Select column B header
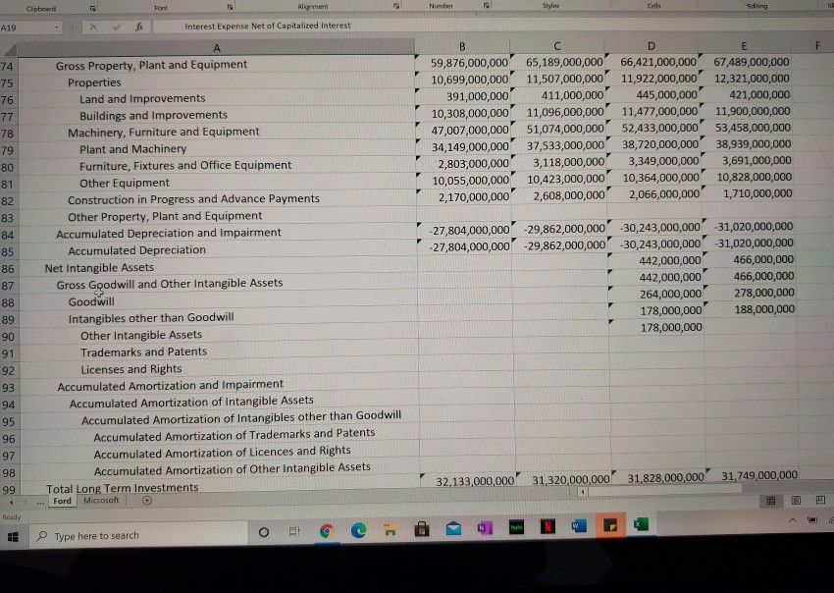 pyautogui.click(x=462, y=47)
